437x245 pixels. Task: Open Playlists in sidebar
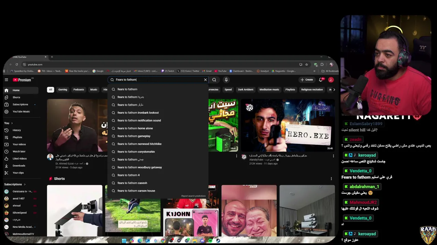pyautogui.click(x=20, y=137)
